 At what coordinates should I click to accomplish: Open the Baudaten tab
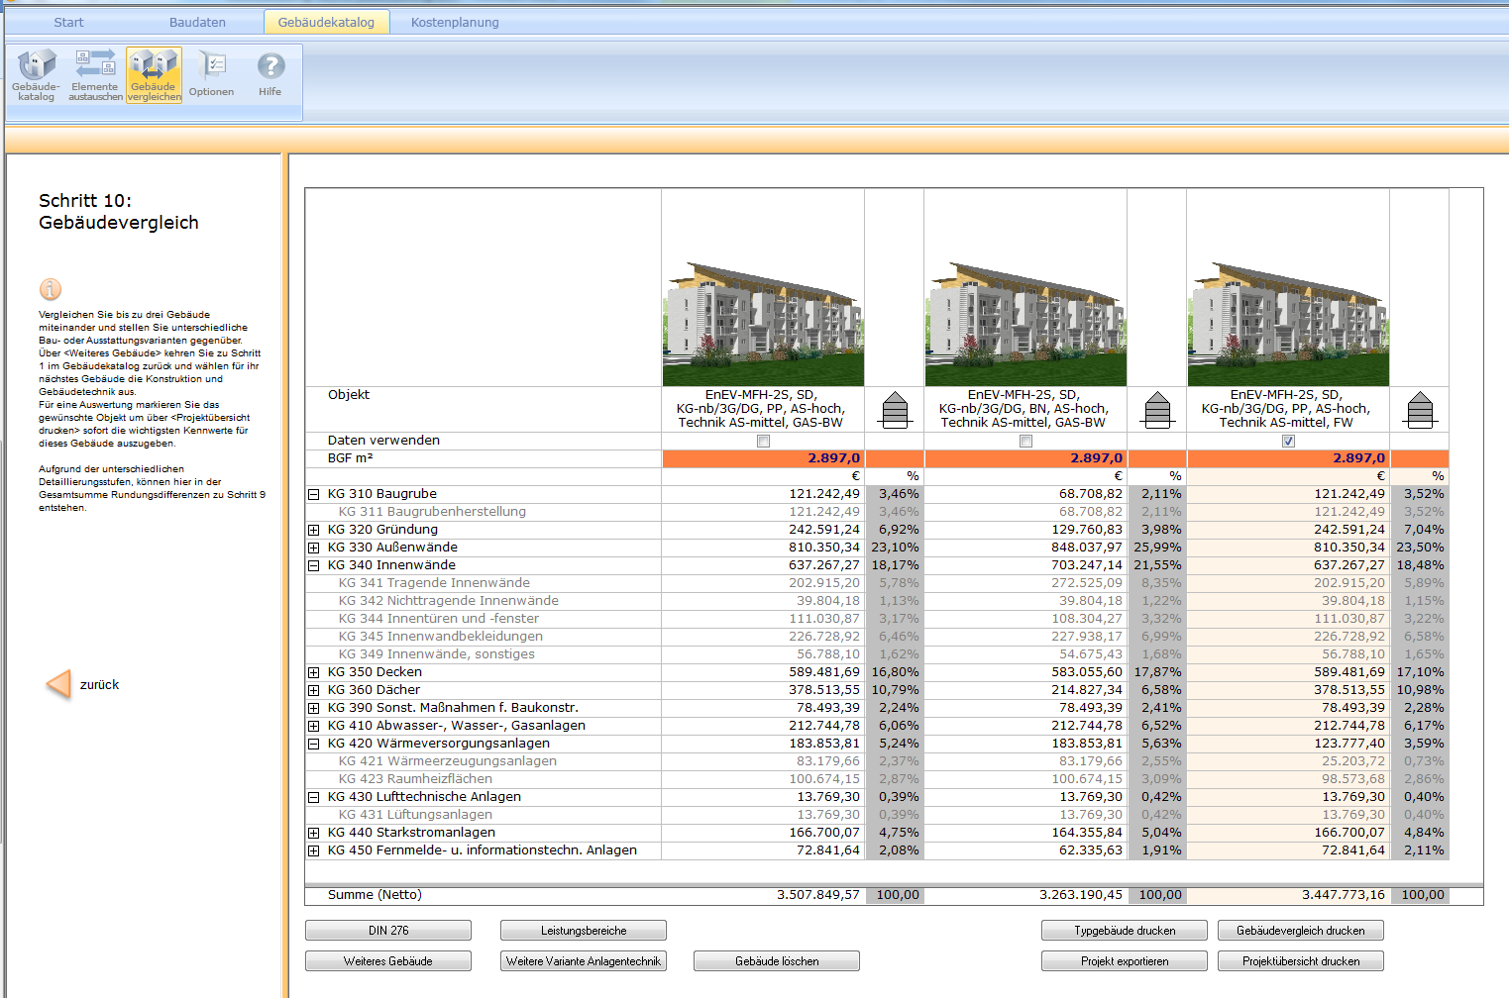click(197, 22)
